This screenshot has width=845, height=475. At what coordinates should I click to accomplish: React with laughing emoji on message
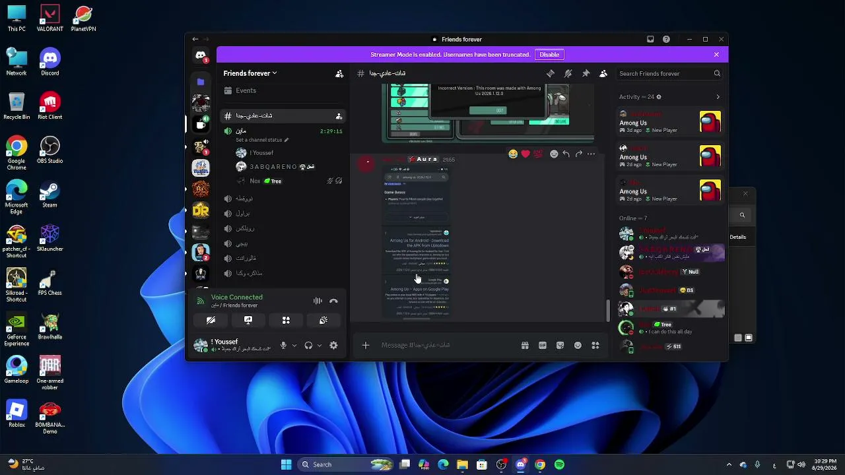tap(513, 154)
